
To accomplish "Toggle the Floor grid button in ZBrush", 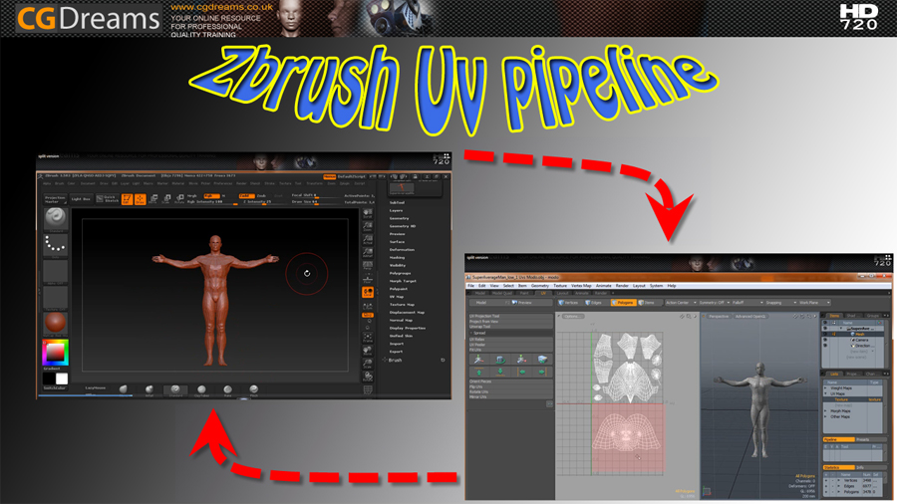I will pyautogui.click(x=367, y=279).
